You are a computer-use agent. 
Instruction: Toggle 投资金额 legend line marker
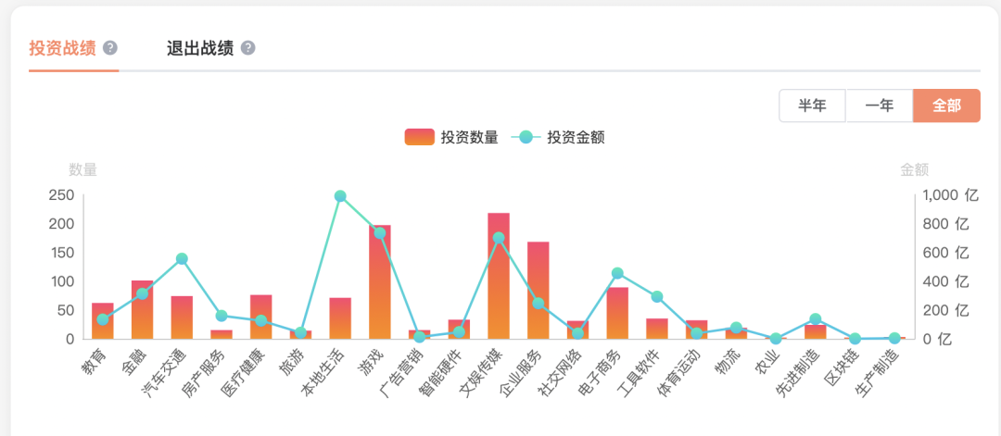point(526,137)
